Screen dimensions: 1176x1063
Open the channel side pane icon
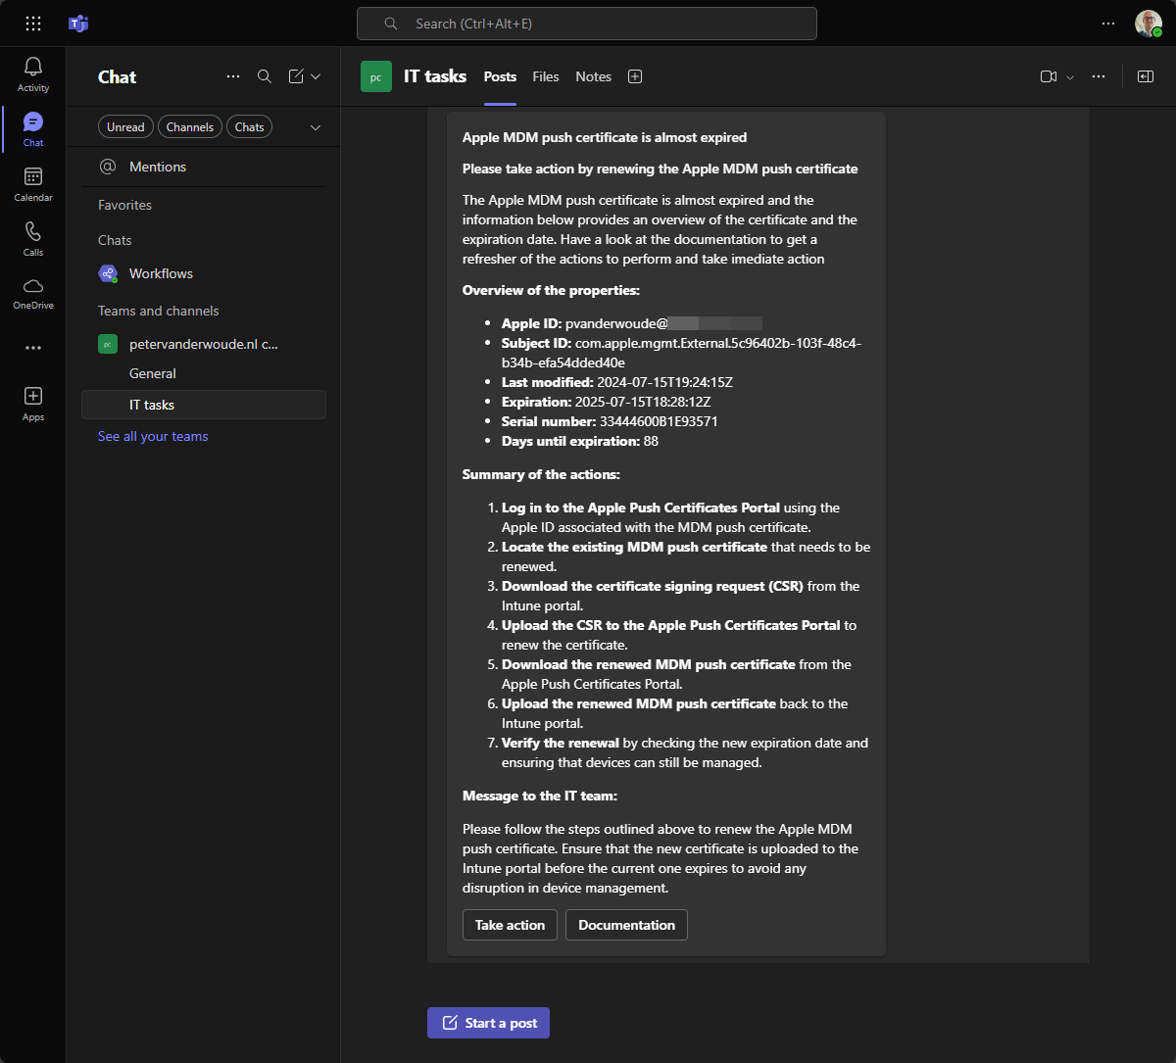pyautogui.click(x=1146, y=76)
